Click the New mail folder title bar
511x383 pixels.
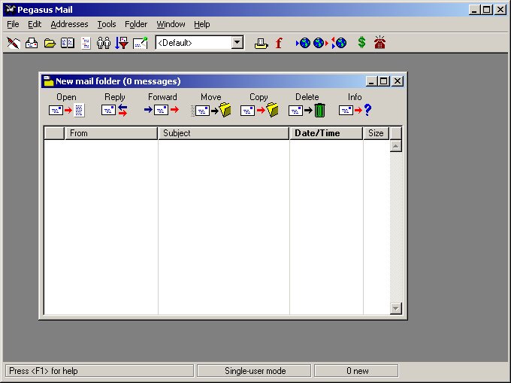[223, 81]
